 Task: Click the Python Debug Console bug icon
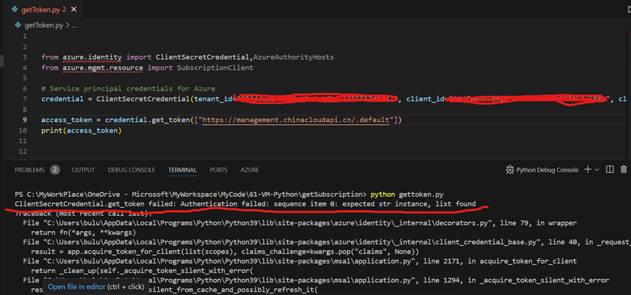(x=509, y=170)
